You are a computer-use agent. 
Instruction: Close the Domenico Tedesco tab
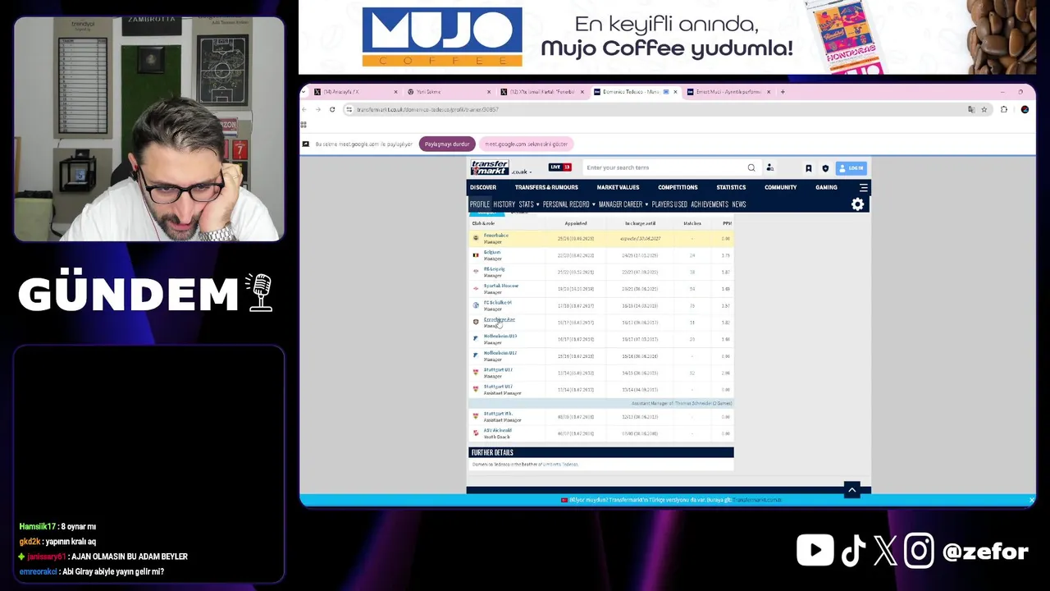(x=675, y=92)
